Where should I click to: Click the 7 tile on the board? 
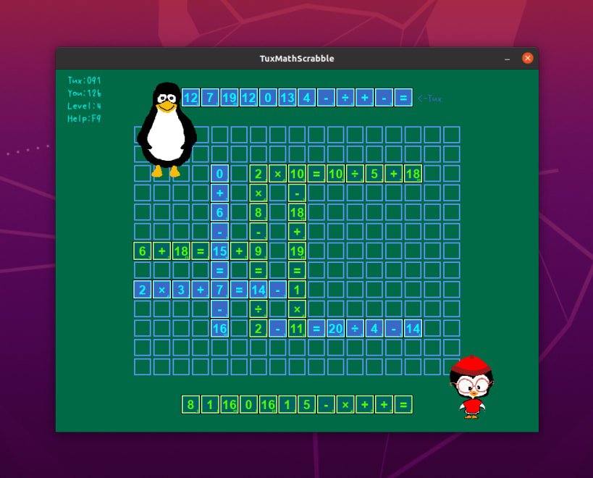(219, 290)
